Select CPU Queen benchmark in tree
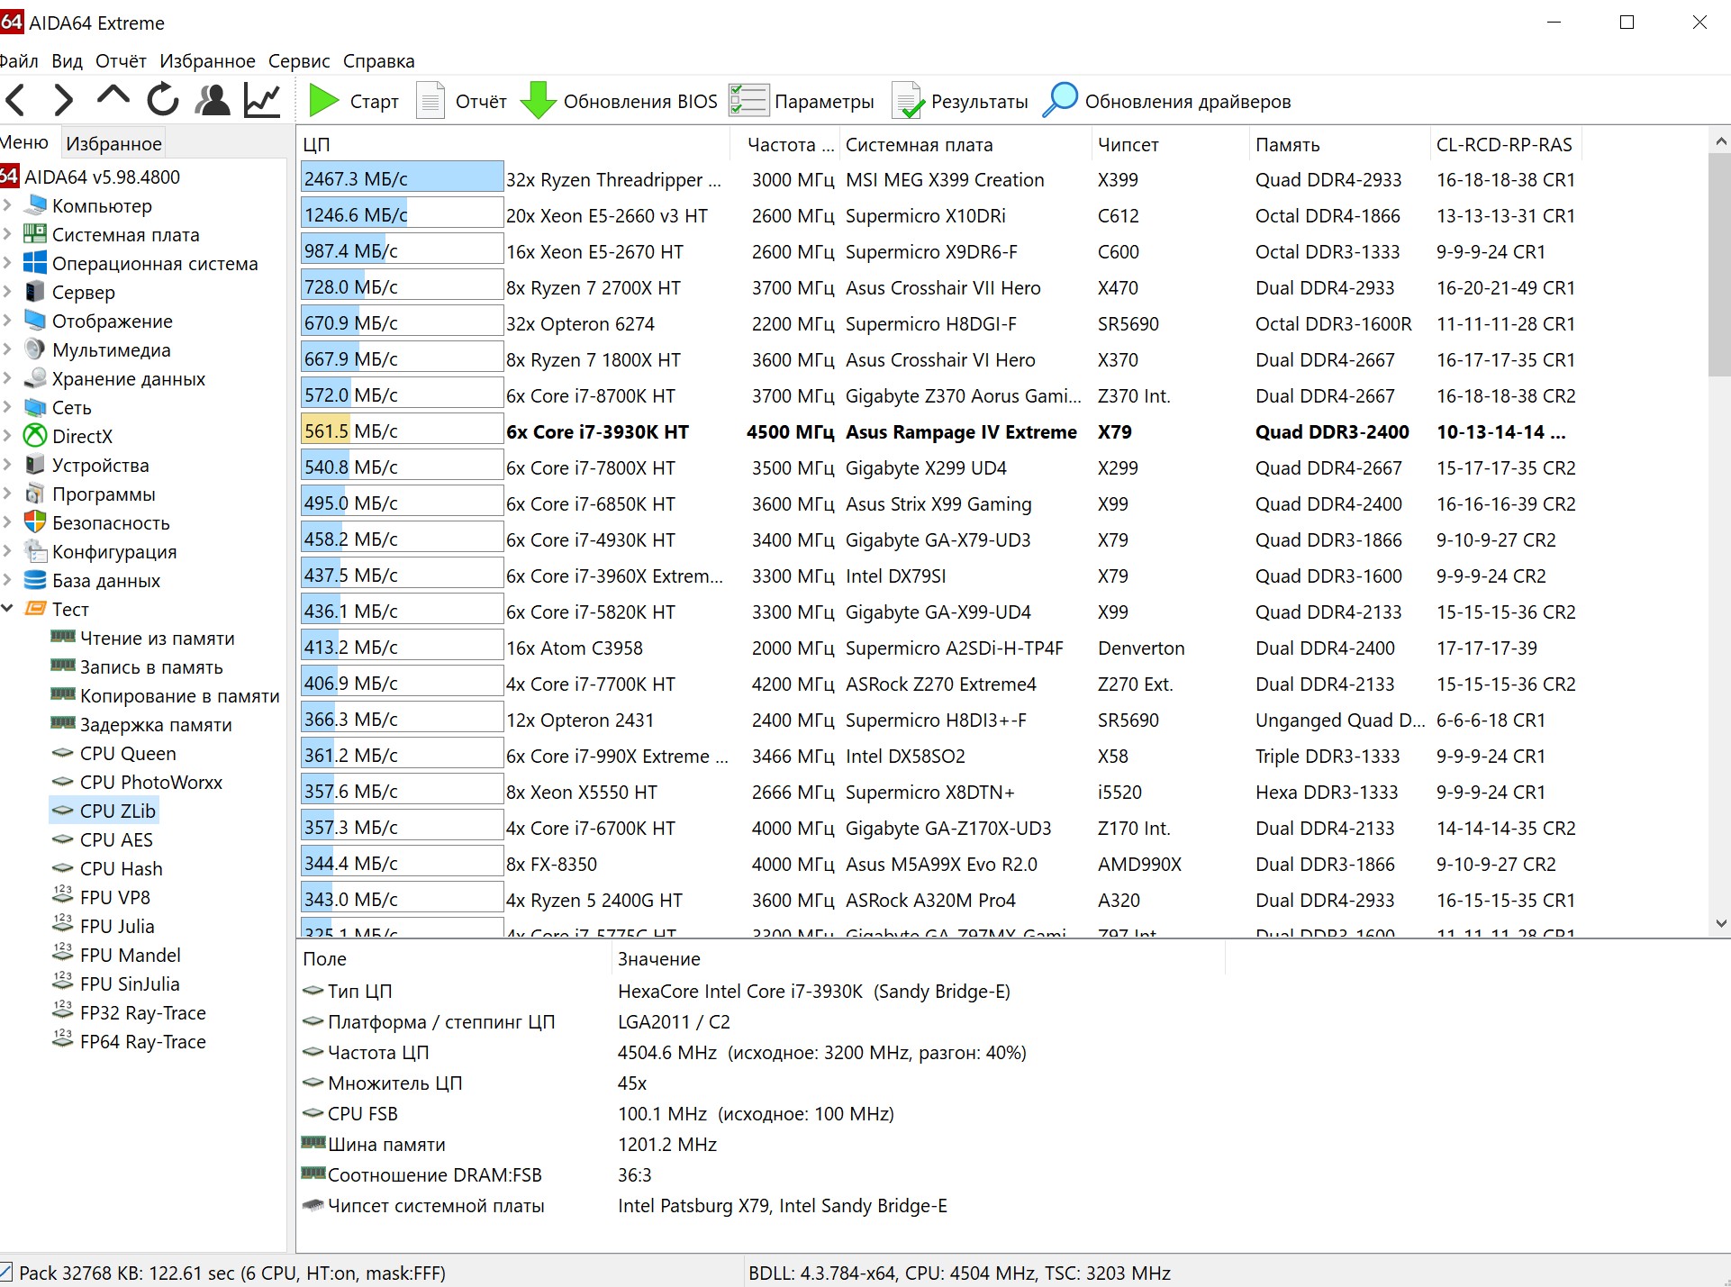 (x=127, y=754)
